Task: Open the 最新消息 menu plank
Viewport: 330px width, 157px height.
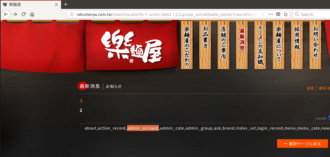Action: (x=242, y=45)
